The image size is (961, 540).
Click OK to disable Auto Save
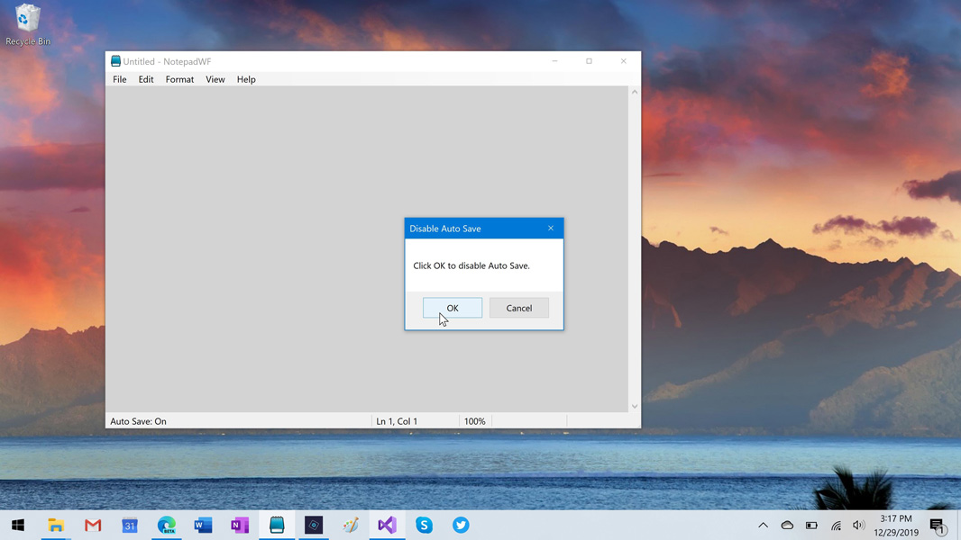click(x=453, y=308)
